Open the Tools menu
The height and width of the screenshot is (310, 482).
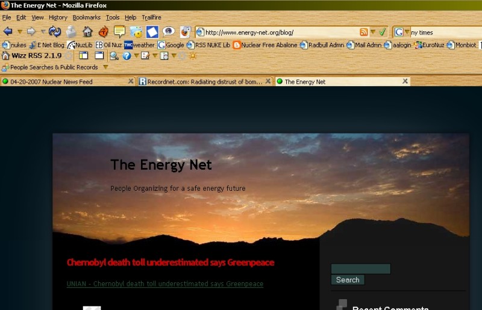point(113,17)
